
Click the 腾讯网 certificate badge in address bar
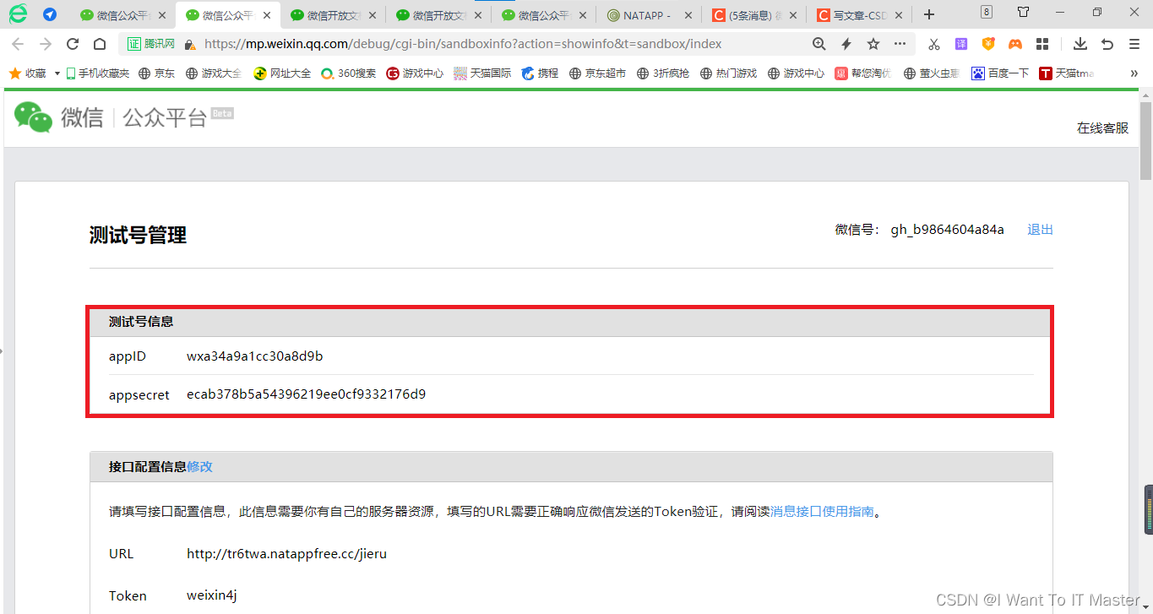point(151,44)
